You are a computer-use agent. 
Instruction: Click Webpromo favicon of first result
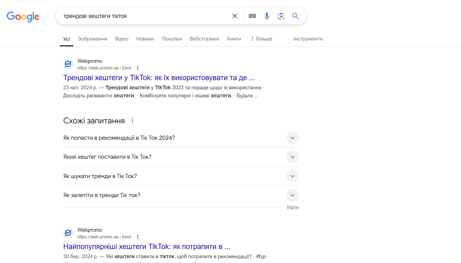[68, 64]
